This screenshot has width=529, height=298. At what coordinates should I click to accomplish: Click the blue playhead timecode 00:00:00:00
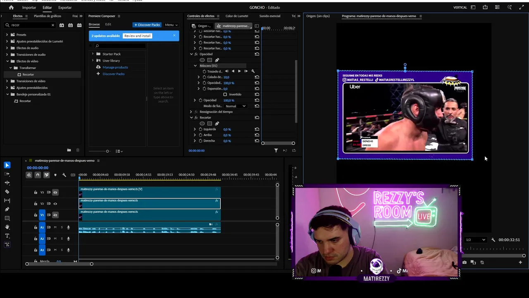(38, 168)
